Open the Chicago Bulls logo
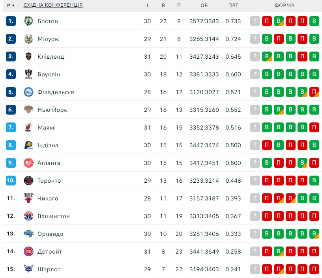 pyautogui.click(x=28, y=198)
